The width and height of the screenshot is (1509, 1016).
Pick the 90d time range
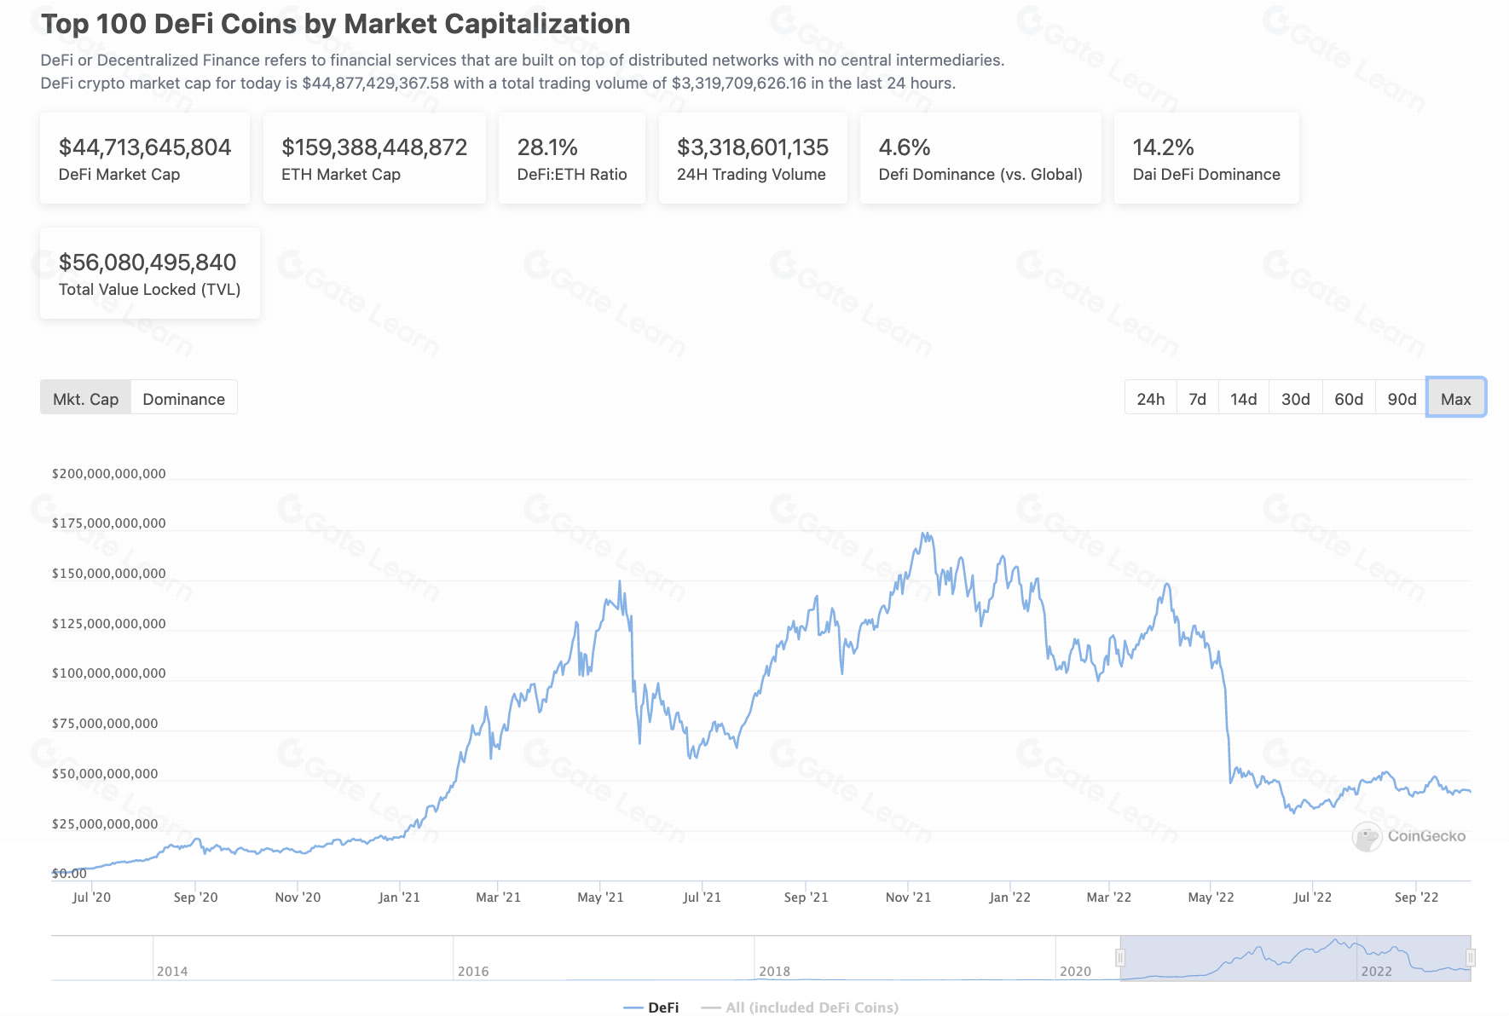tap(1401, 399)
